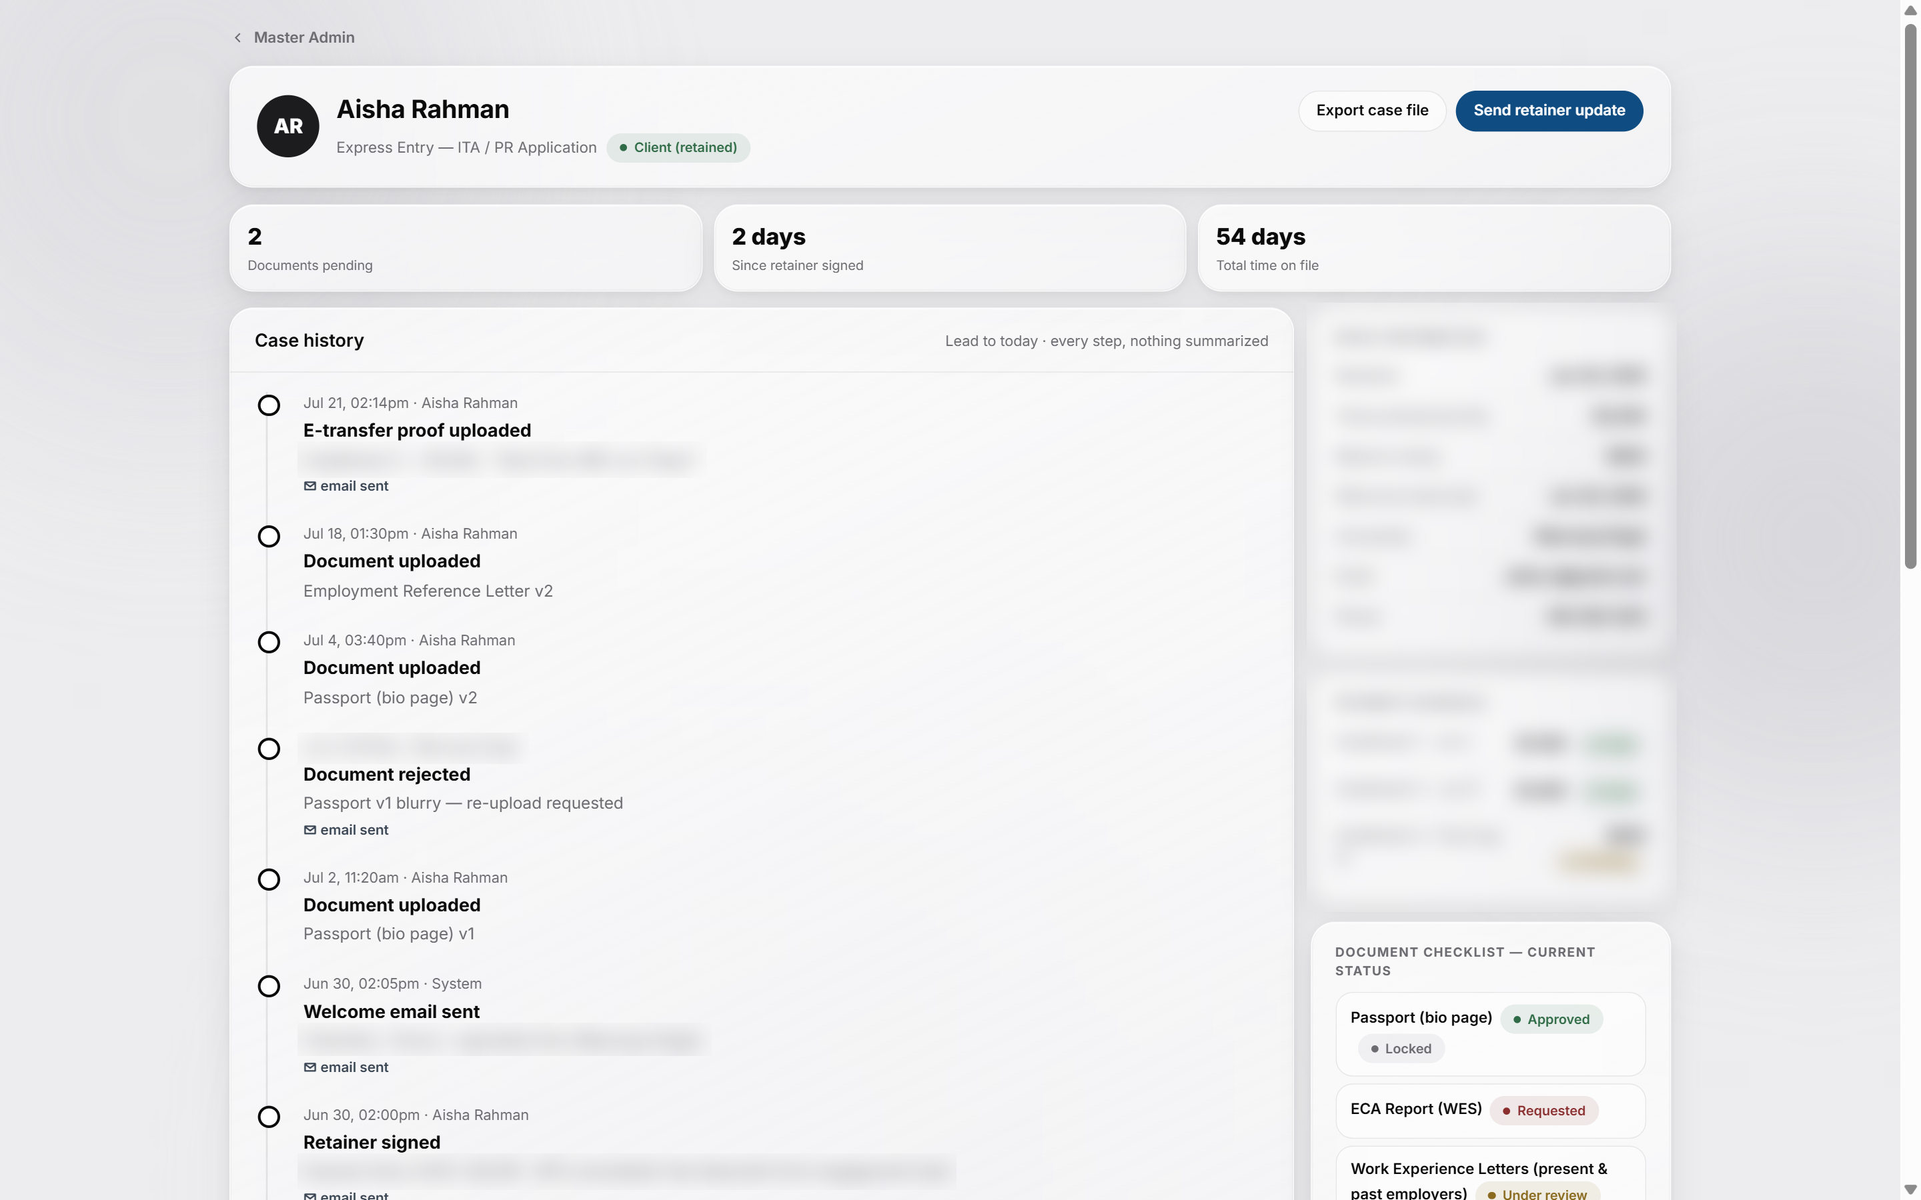Screen dimensions: 1921x1200
Task: Click timeline marker for Jul 18 Document uploaded
Action: click(x=269, y=537)
